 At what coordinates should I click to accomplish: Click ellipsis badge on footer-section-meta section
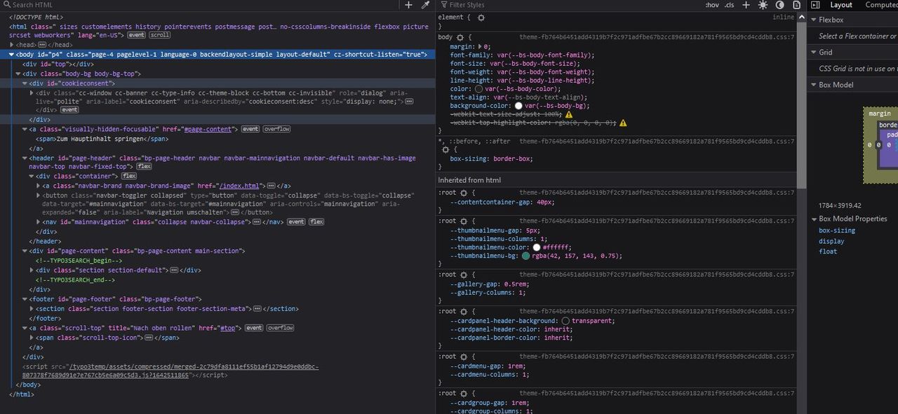pos(257,309)
